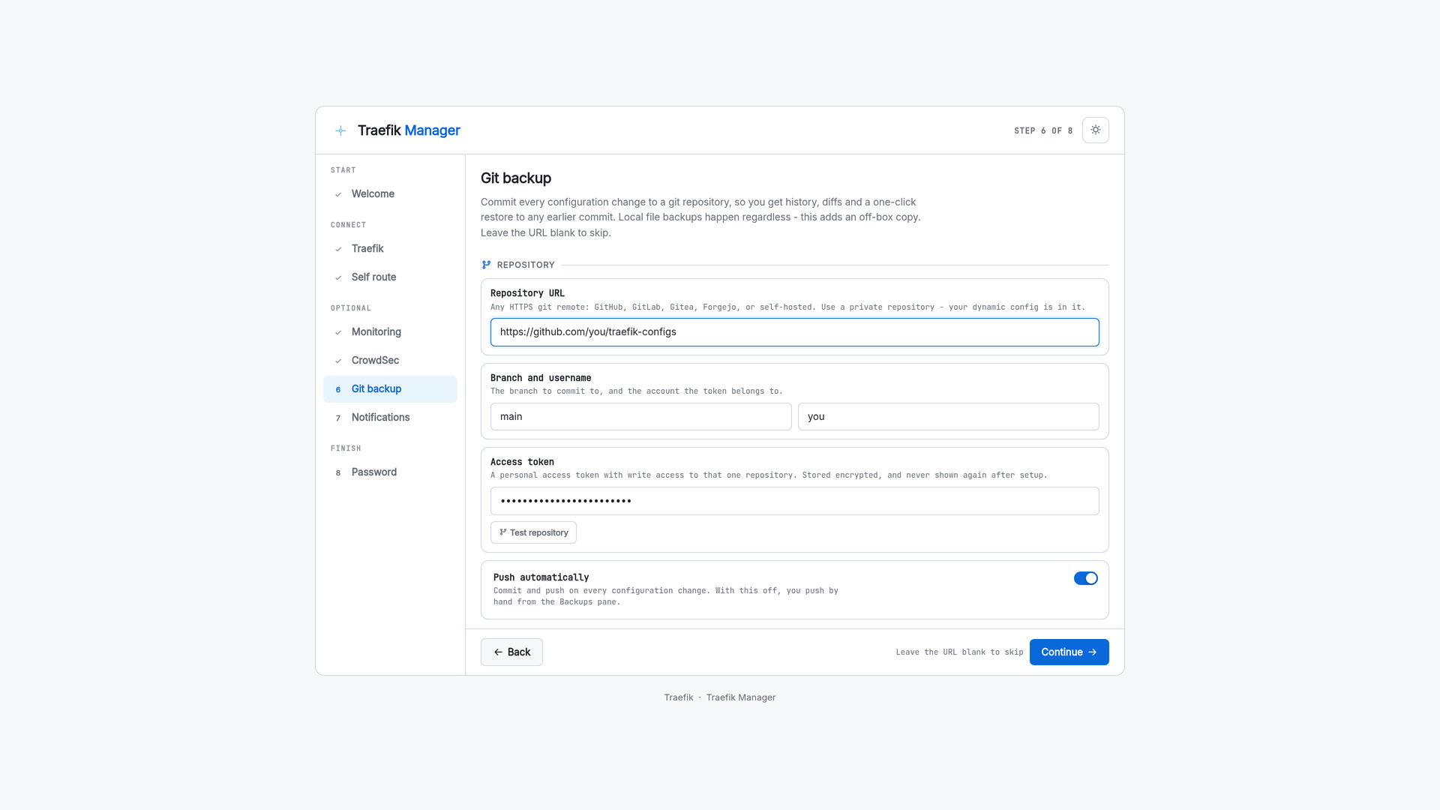The width and height of the screenshot is (1440, 810).
Task: Click the checkmark icon next to CrowdSec
Action: coord(338,361)
